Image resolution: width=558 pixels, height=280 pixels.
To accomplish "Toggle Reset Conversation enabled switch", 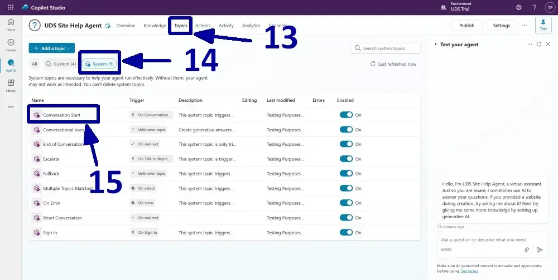I will pos(346,218).
